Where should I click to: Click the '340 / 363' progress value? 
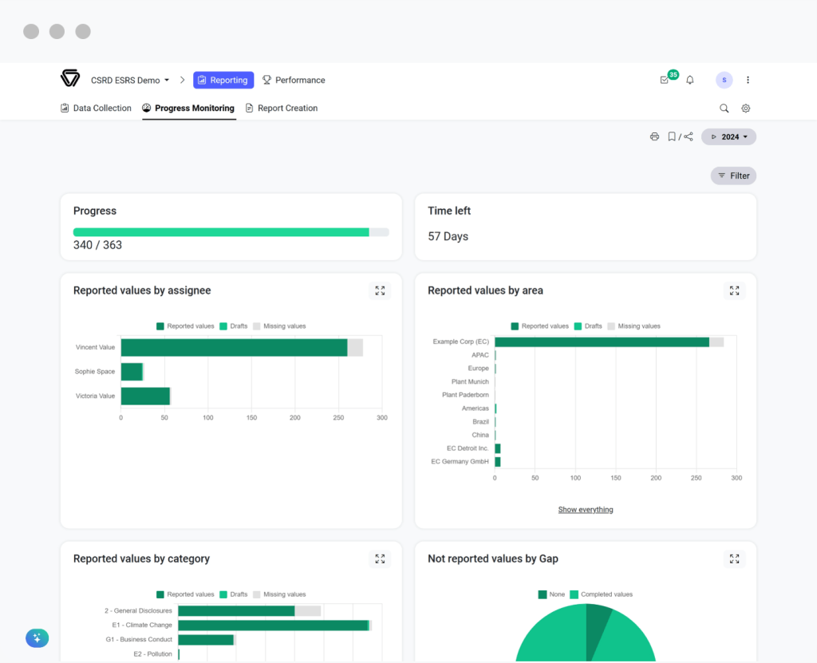tap(97, 245)
